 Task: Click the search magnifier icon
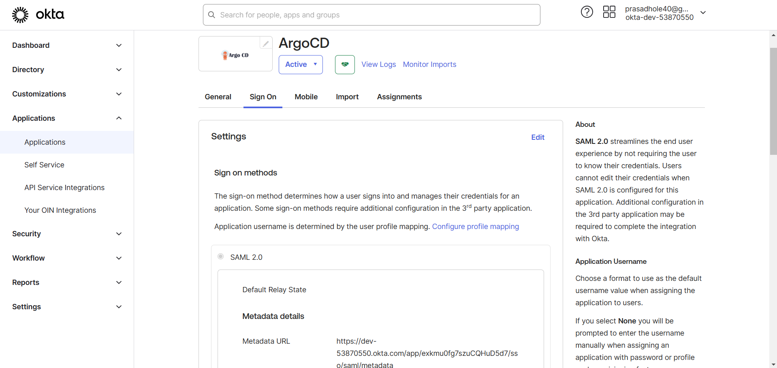tap(211, 15)
